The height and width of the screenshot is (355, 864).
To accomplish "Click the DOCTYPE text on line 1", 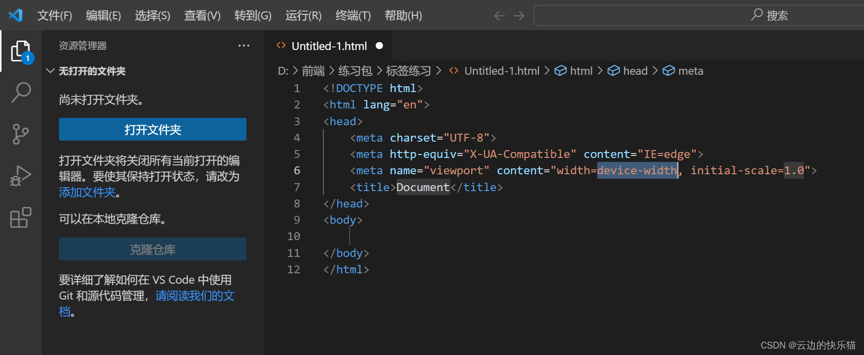I will (359, 88).
